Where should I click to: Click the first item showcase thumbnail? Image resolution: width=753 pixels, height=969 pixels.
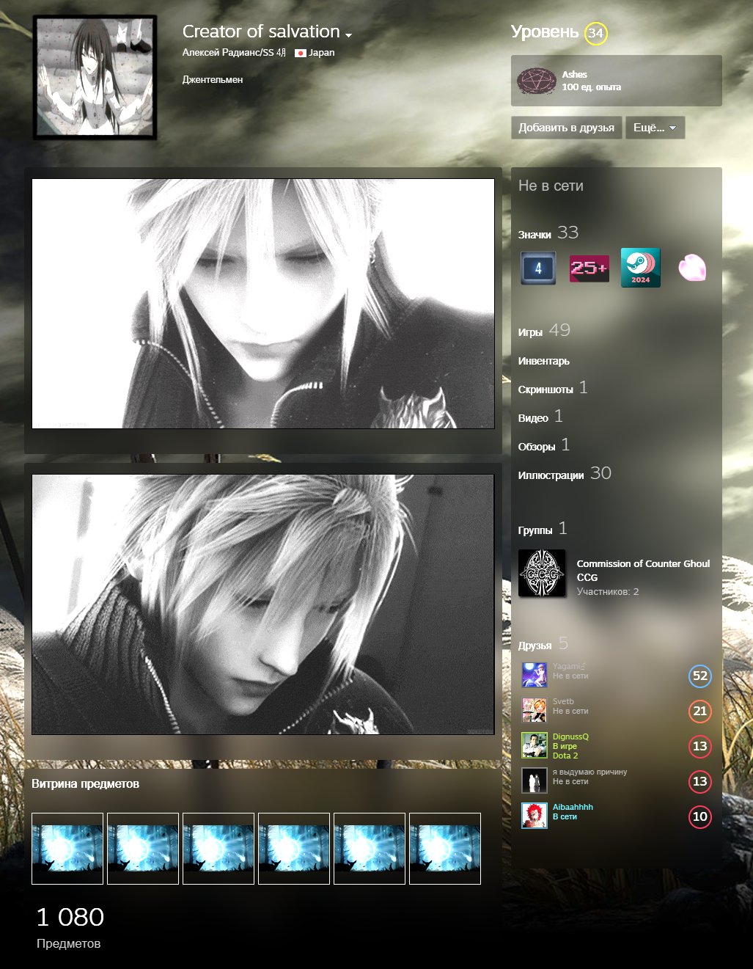67,848
